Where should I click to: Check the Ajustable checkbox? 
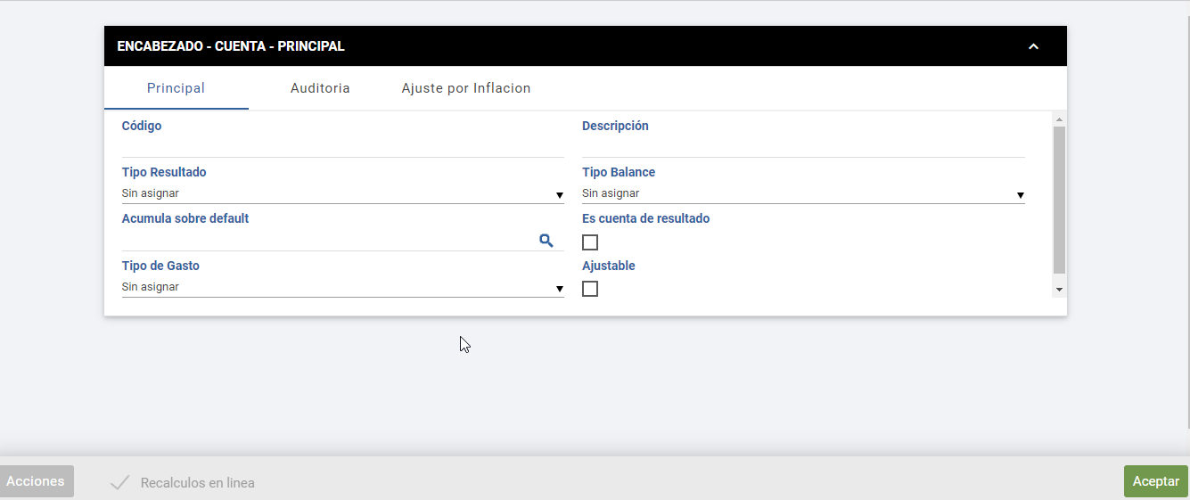(x=590, y=289)
